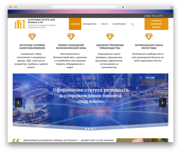The image size is (181, 153).
Task: Click the red close window button
Action: [x=10, y=7]
